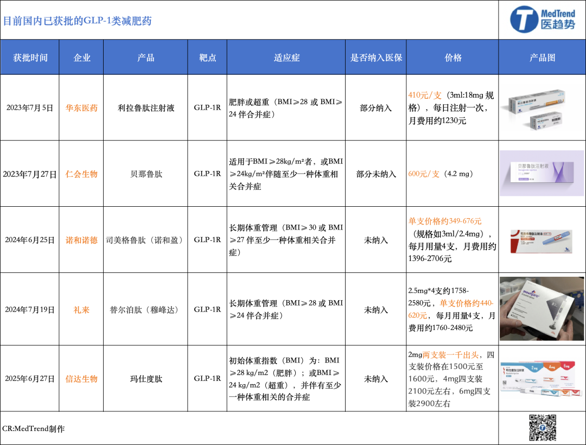This screenshot has height=445, width=586.
Task: Click the 价格 column header
Action: (453, 58)
